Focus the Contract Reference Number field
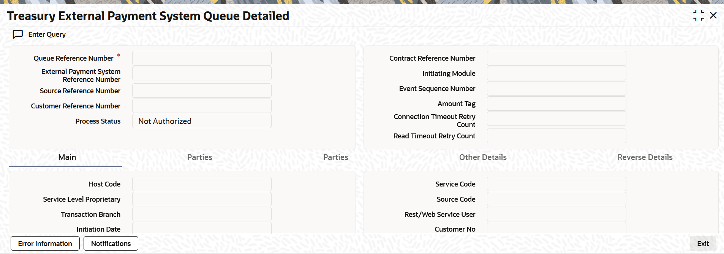 click(x=556, y=58)
